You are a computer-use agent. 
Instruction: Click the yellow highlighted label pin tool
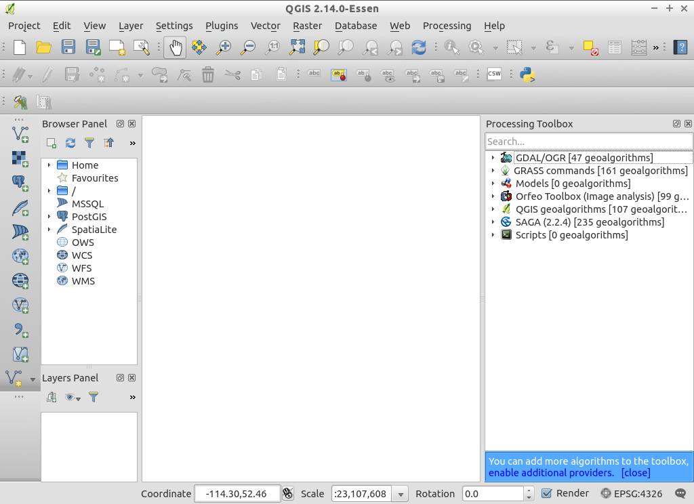[x=339, y=75]
